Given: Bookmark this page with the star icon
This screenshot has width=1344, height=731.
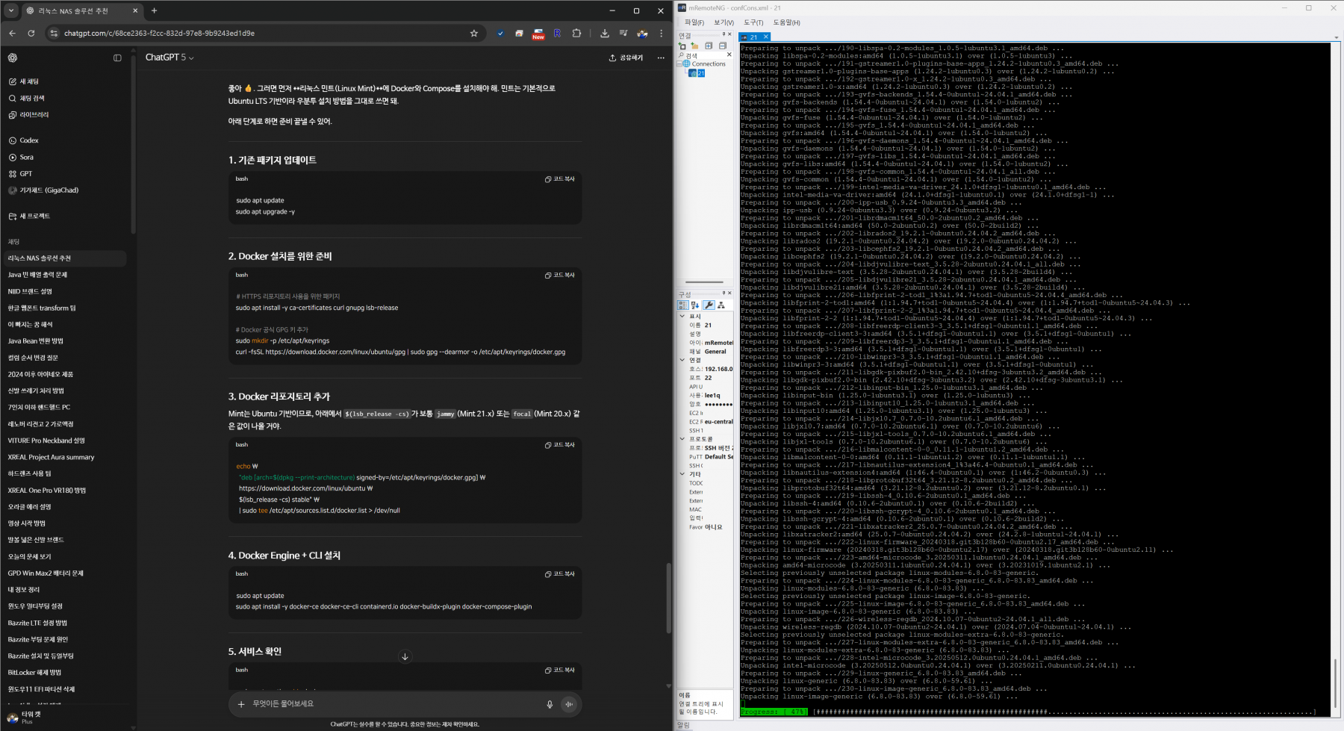Looking at the screenshot, I should [x=473, y=34].
